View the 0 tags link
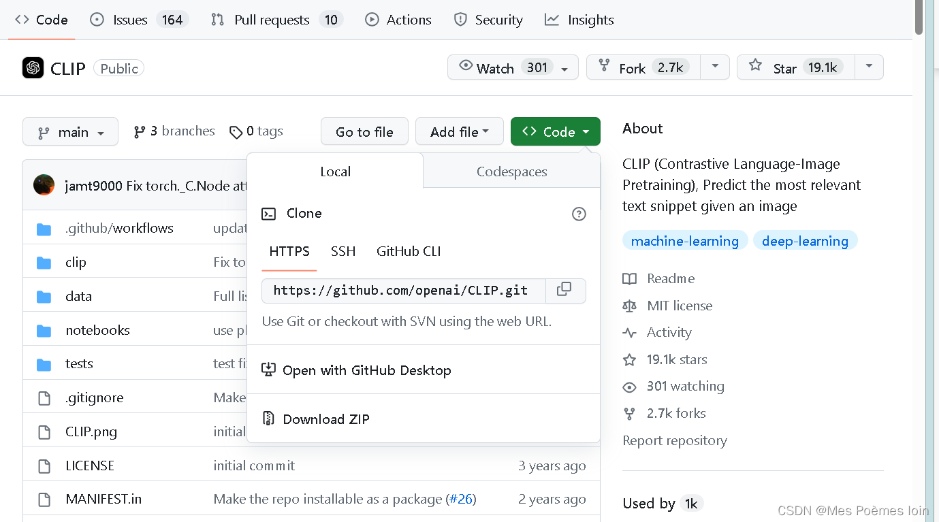 pos(256,131)
